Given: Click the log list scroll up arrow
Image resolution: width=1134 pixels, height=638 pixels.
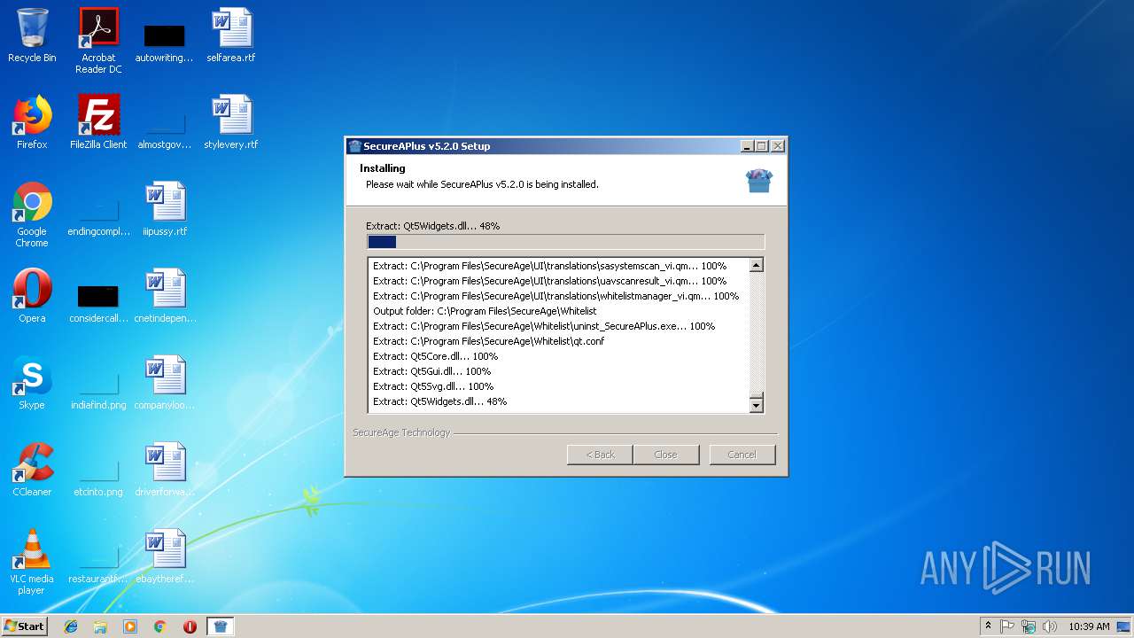Looking at the screenshot, I should pyautogui.click(x=756, y=265).
